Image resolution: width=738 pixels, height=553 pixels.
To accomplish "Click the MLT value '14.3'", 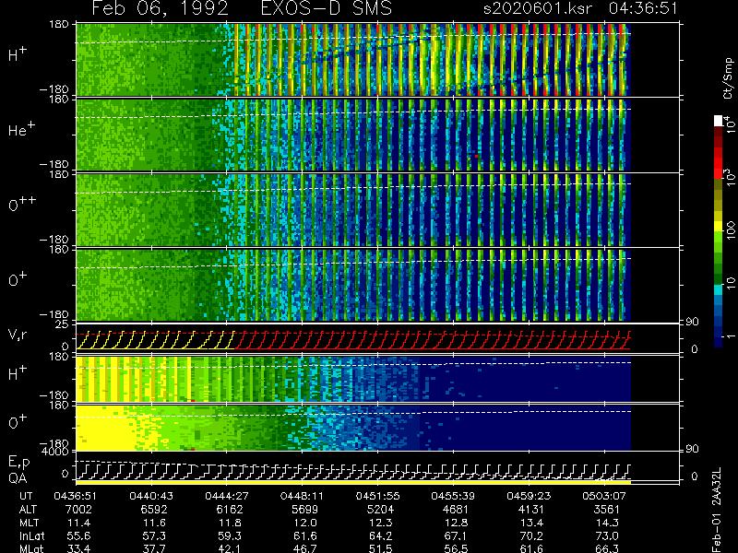I will pyautogui.click(x=606, y=523).
